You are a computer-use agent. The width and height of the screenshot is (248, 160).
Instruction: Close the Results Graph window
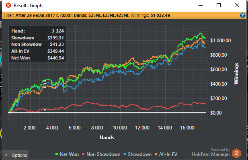point(237,5)
